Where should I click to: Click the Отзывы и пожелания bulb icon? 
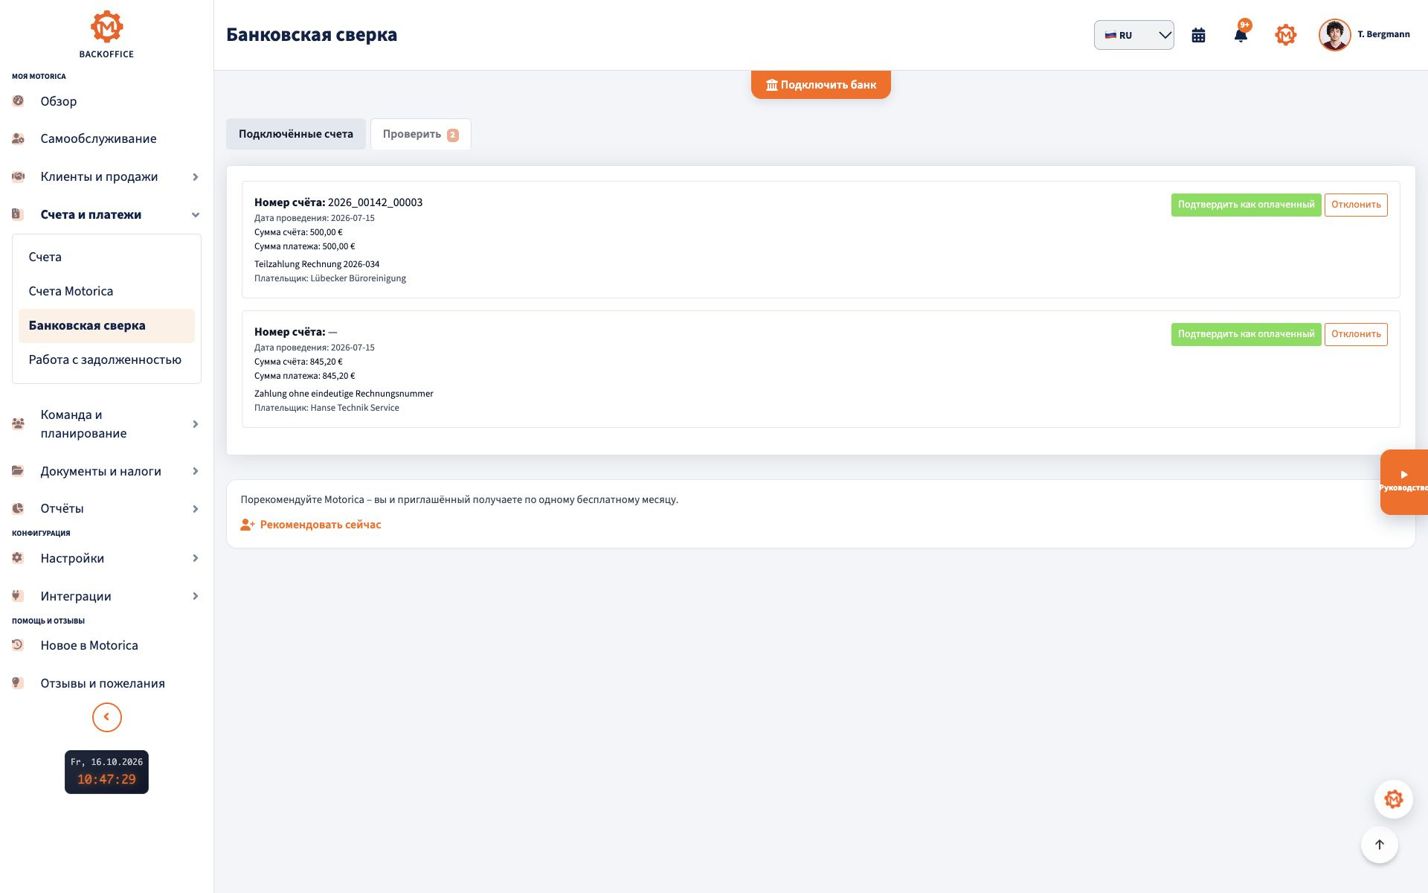[18, 682]
